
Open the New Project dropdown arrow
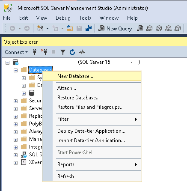click(x=47, y=28)
